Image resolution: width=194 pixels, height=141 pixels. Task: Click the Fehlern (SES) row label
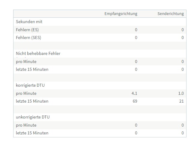tap(29, 37)
